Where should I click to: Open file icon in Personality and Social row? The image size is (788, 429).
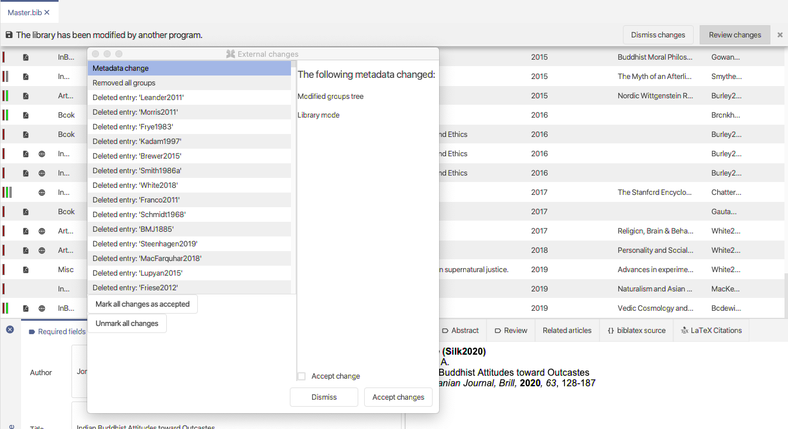coord(26,250)
